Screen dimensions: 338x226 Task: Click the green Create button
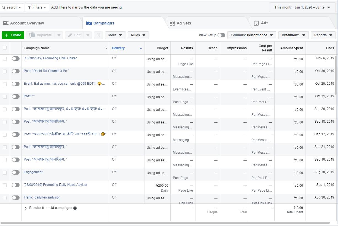pos(13,35)
